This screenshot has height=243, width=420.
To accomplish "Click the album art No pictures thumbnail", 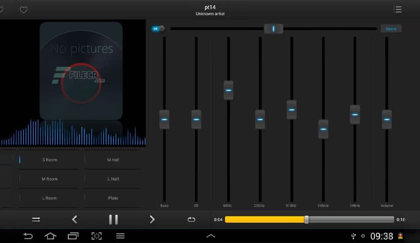I will tap(81, 71).
